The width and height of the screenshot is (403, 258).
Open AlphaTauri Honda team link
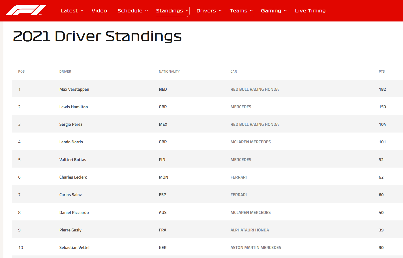click(x=250, y=230)
